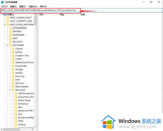Open the 查看(V) menu
The height and width of the screenshot is (131, 163).
click(x=22, y=7)
